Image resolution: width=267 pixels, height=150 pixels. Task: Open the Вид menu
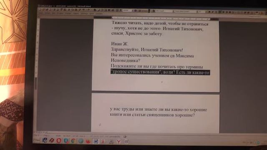tap(53, 13)
